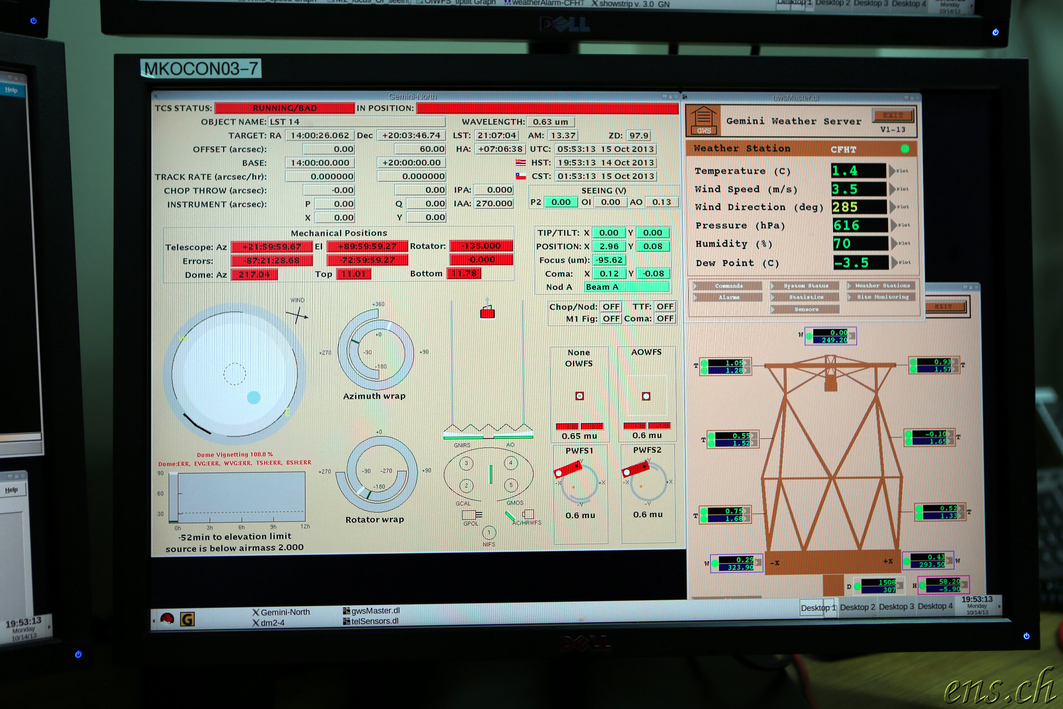The width and height of the screenshot is (1063, 709).
Task: Select dm2-4 in the taskbar
Action: coord(269,623)
